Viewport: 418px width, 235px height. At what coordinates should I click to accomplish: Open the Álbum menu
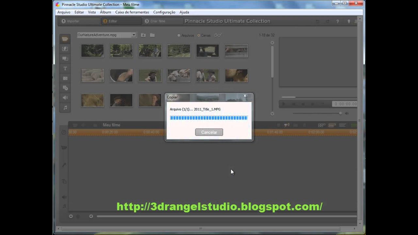pos(105,12)
